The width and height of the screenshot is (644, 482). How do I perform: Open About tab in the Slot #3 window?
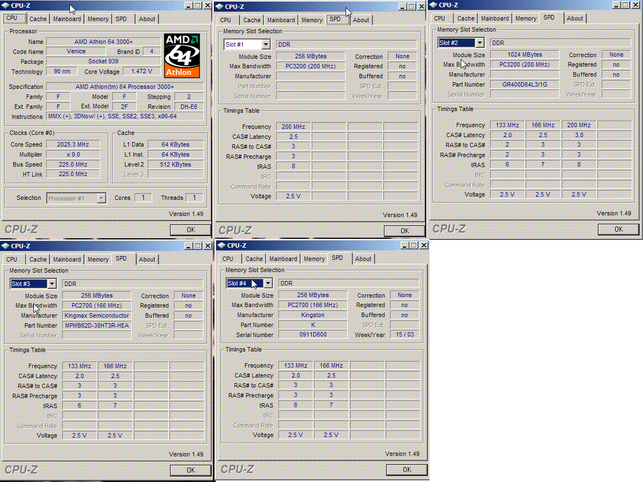coord(147,259)
